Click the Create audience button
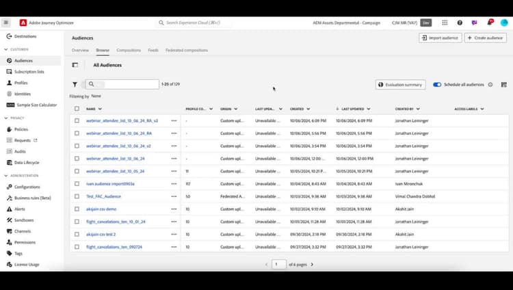The image size is (513, 290). coord(485,38)
